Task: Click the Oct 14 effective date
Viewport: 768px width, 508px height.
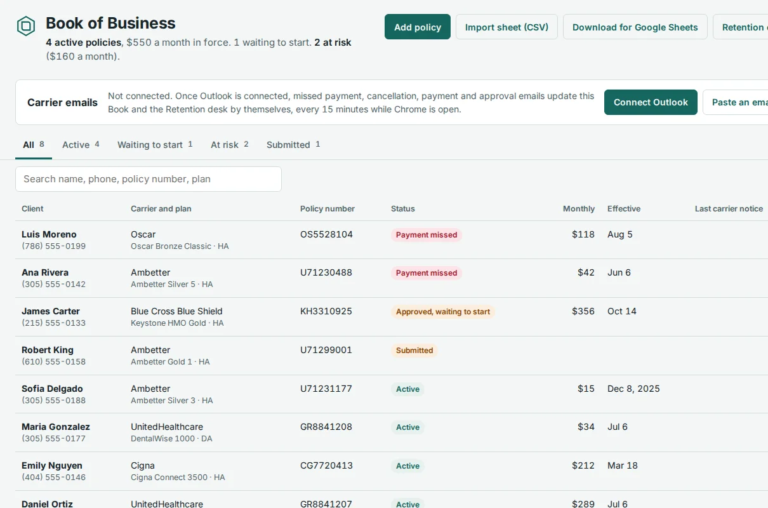Action: click(622, 311)
